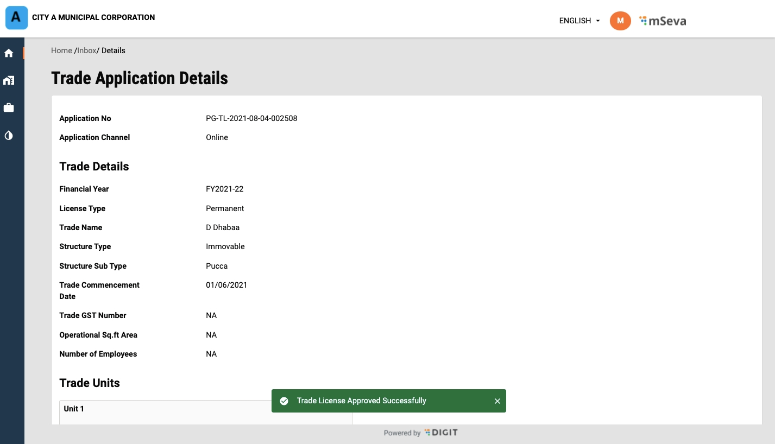Click application number PG-TL-2021-08-04-002508

coord(251,118)
